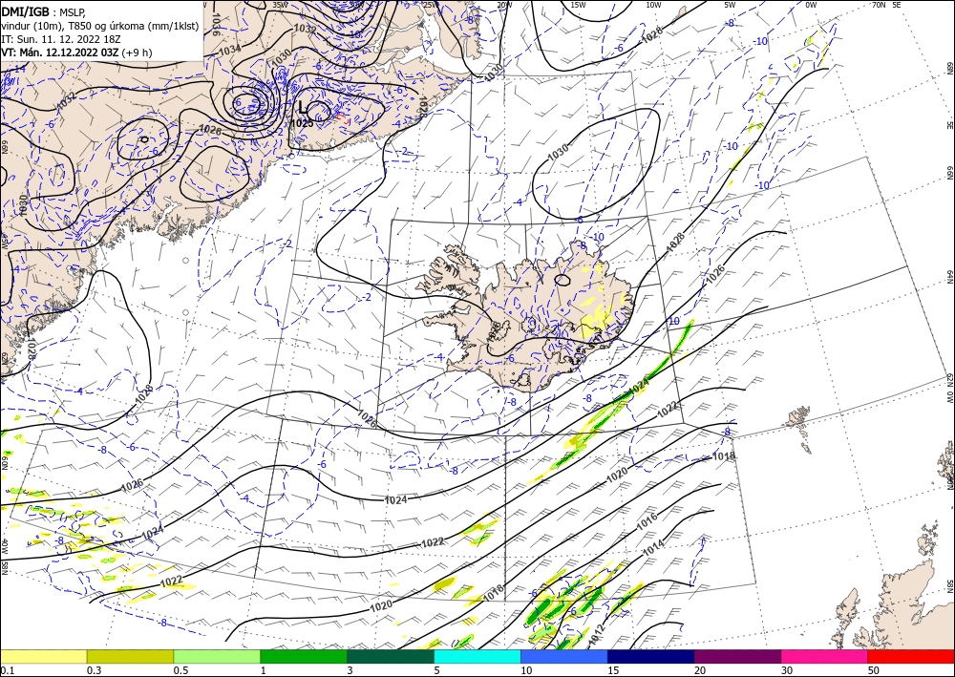Click the '70N' label at top right
This screenshot has height=677, width=955.
(879, 4)
